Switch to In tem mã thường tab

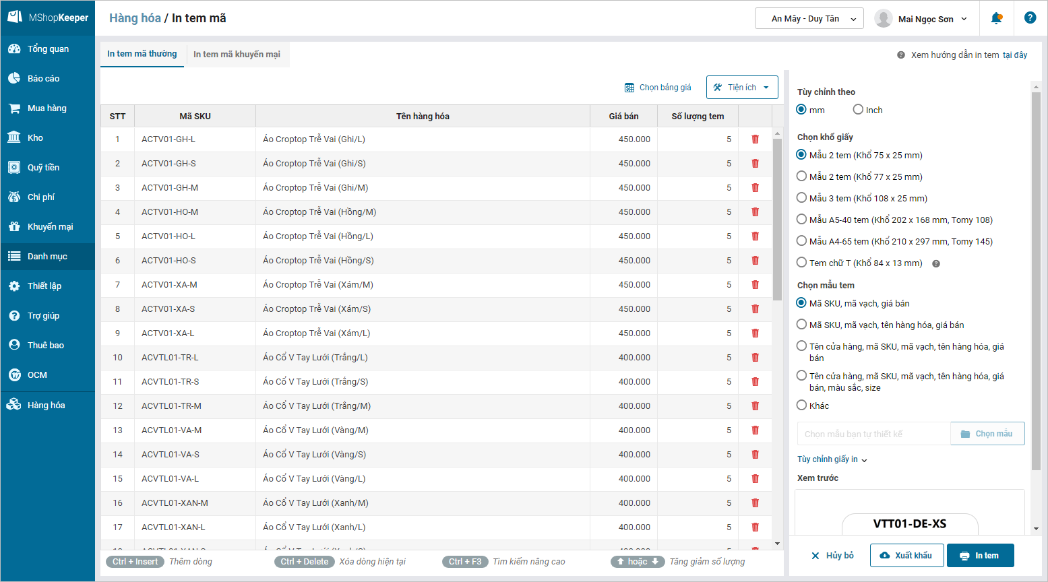142,54
